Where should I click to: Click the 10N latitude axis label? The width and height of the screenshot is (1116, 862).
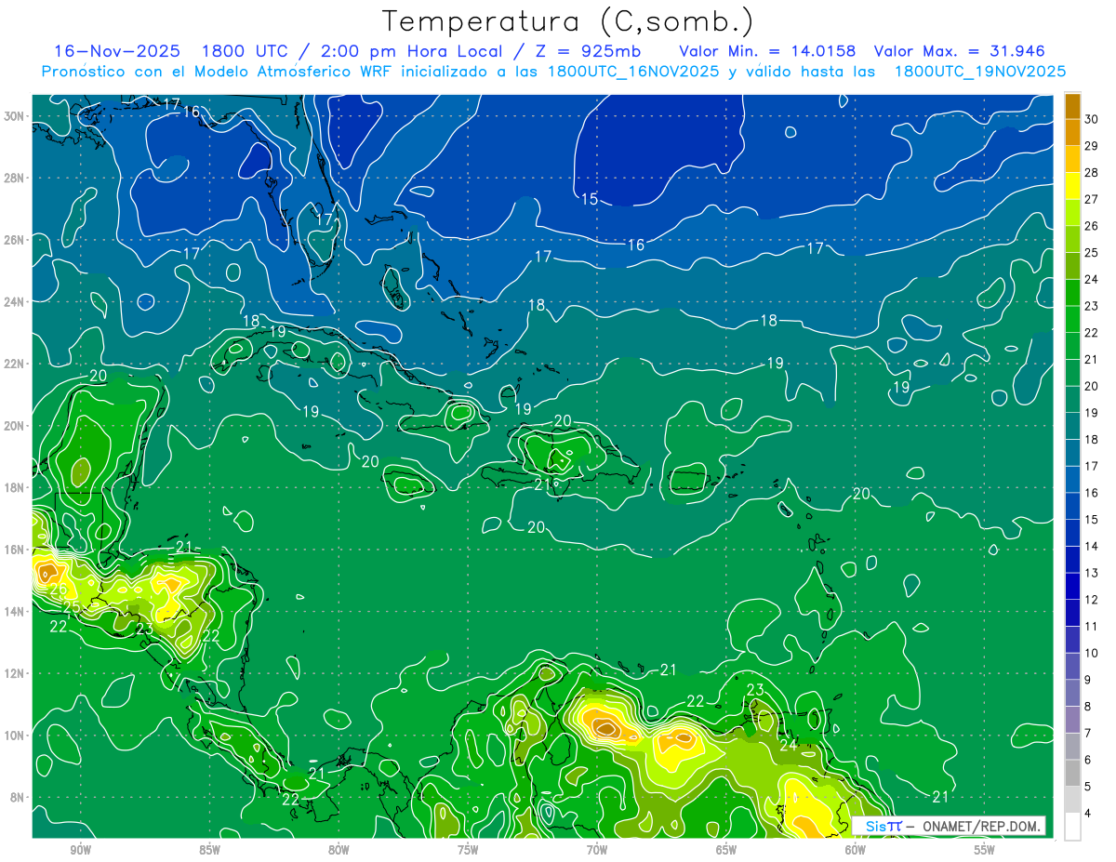[14, 736]
